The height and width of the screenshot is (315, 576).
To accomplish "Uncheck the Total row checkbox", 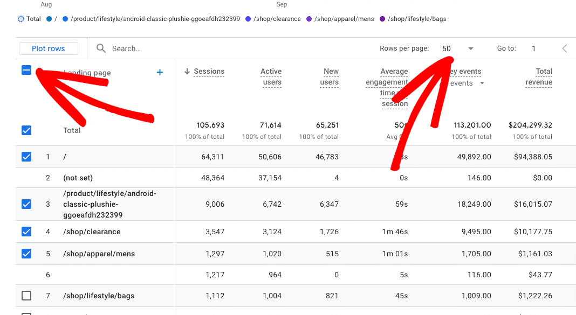I will point(26,130).
